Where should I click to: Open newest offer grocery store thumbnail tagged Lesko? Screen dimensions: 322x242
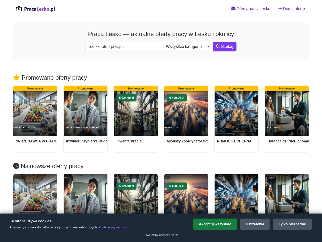point(35,194)
